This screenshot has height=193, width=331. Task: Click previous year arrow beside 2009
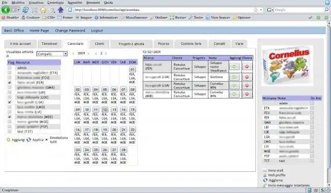(x=73, y=54)
